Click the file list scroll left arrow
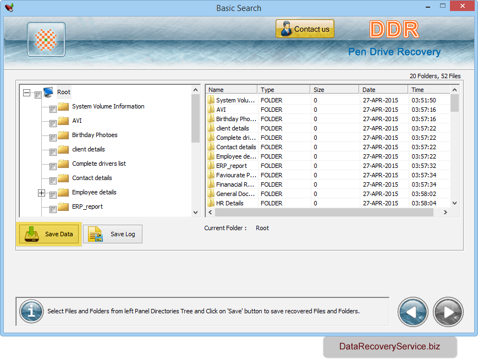 coord(210,212)
